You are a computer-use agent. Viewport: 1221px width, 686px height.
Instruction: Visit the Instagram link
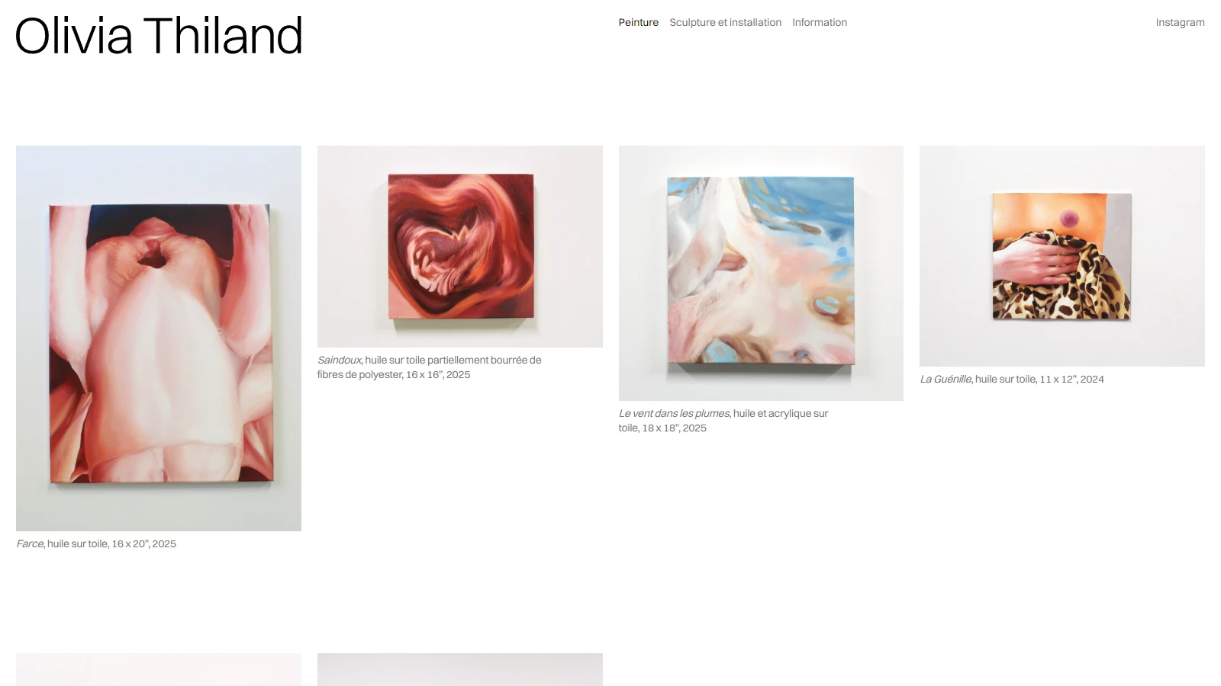point(1180,22)
